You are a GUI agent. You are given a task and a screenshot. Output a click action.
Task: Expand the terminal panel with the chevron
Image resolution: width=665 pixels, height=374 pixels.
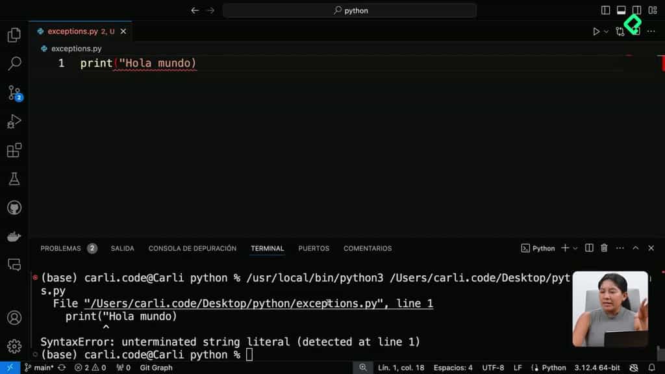coord(635,248)
